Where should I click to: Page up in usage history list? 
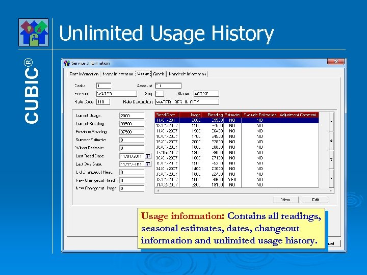pos(331,141)
